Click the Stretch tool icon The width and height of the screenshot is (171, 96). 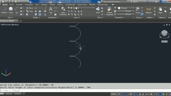pyautogui.click(x=27, y=14)
